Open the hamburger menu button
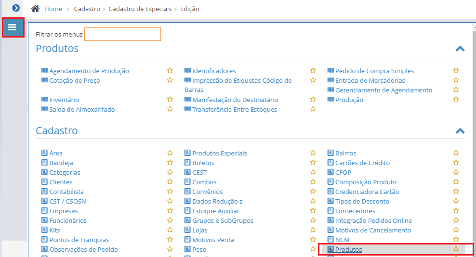The height and width of the screenshot is (257, 476). (x=13, y=27)
